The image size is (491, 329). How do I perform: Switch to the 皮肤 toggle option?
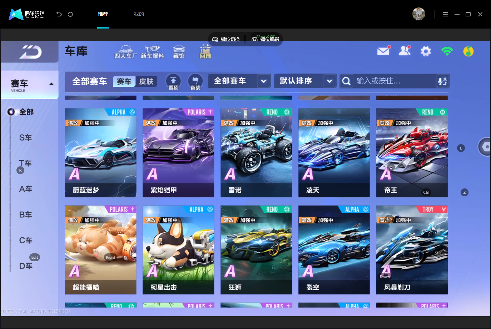tap(146, 81)
